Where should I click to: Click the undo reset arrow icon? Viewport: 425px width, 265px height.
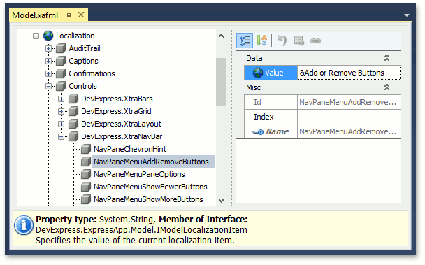pos(282,41)
